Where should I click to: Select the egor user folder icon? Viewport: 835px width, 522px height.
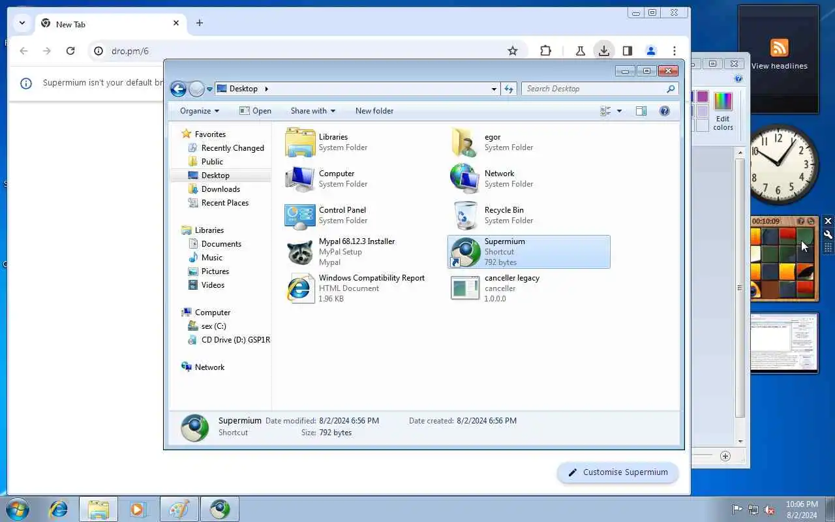465,142
